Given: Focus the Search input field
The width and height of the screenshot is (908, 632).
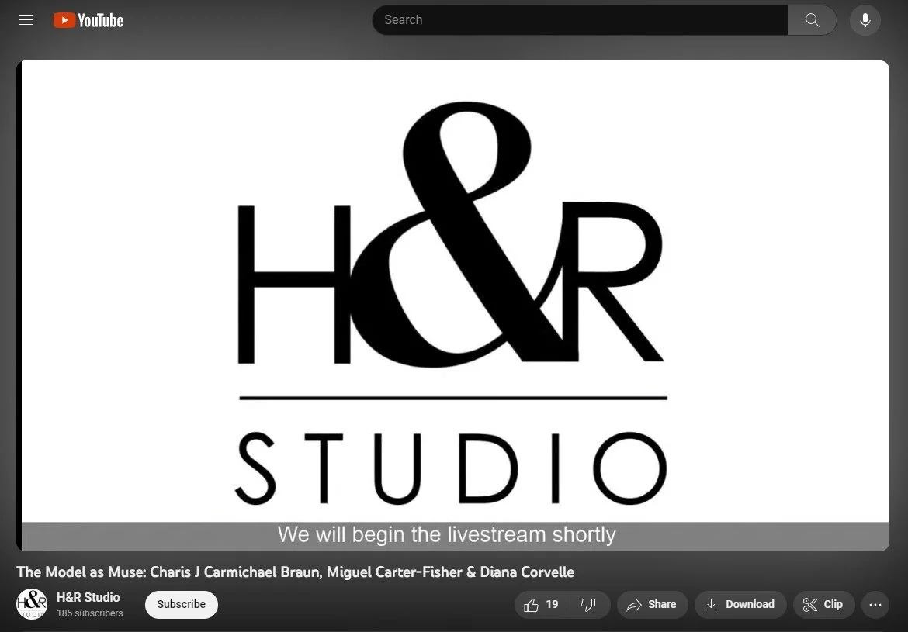Looking at the screenshot, I should [x=580, y=19].
